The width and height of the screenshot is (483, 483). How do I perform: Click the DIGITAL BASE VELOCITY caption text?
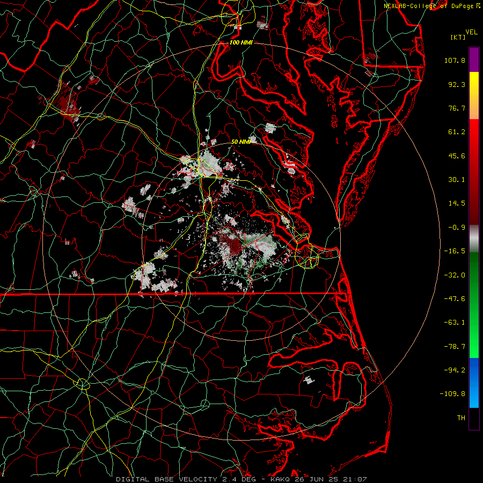(x=166, y=479)
